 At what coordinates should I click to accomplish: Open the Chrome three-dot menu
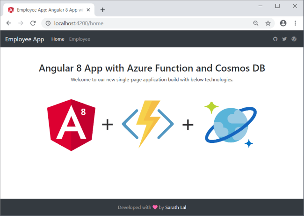click(x=295, y=23)
